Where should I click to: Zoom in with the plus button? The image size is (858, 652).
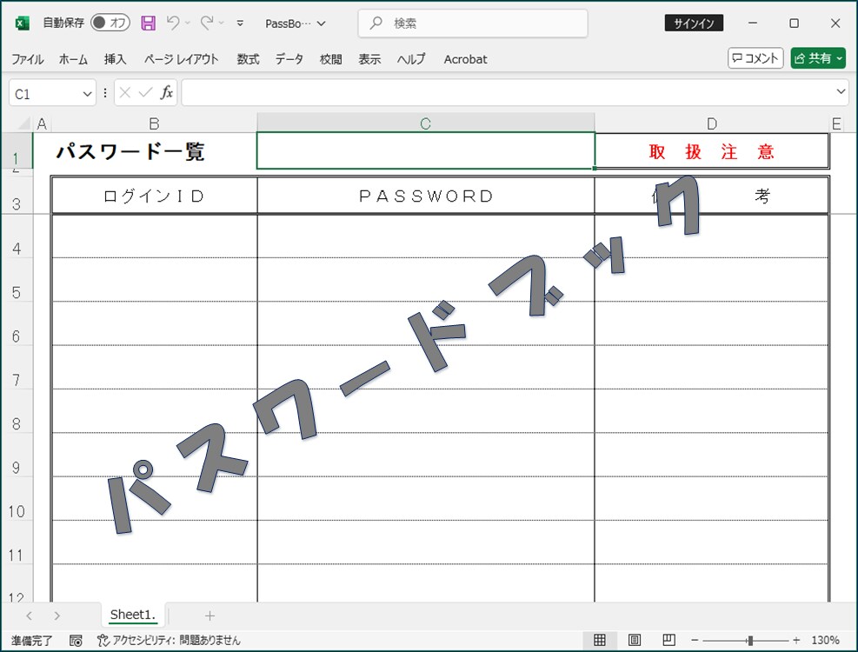[796, 640]
